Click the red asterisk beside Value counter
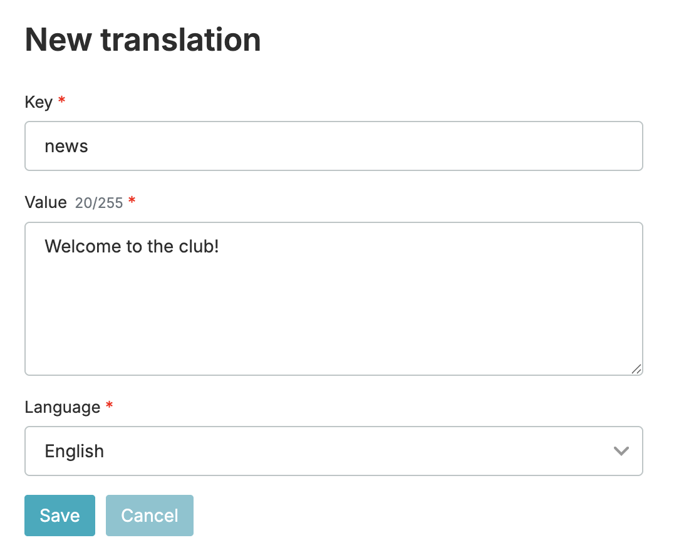This screenshot has width=674, height=560. [132, 202]
